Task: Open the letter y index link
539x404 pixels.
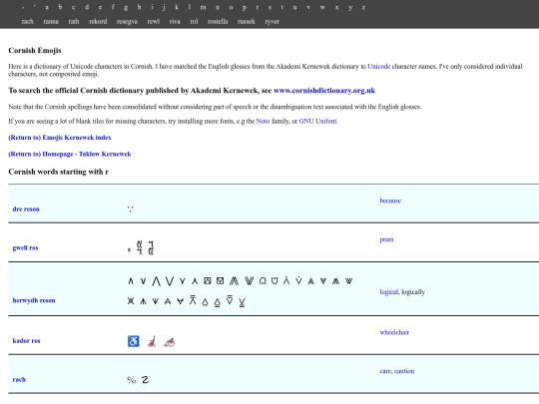Action: pyautogui.click(x=350, y=8)
